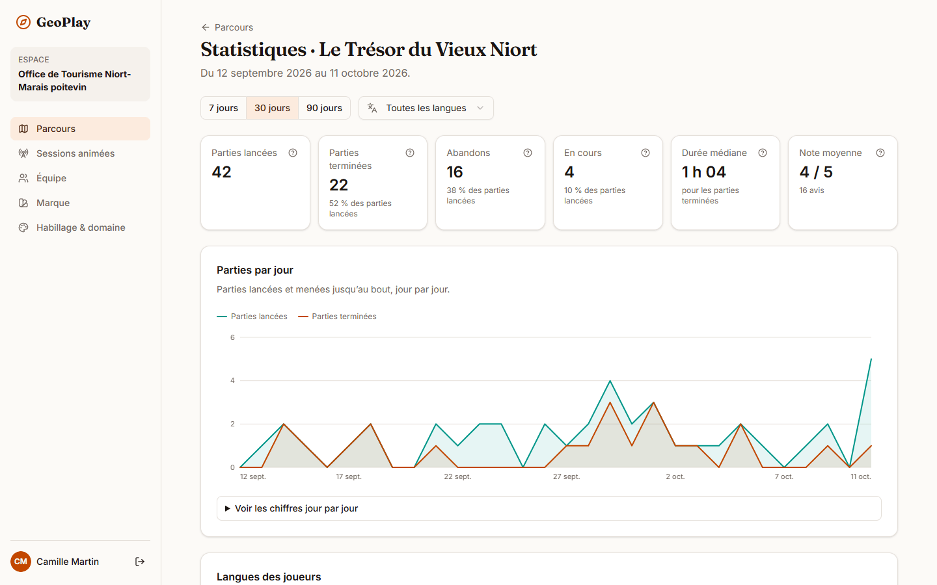Log out via the sign-out arrow icon
937x585 pixels.
coord(140,562)
